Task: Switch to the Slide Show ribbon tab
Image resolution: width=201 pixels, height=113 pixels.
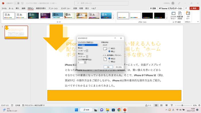Action: 66,8
